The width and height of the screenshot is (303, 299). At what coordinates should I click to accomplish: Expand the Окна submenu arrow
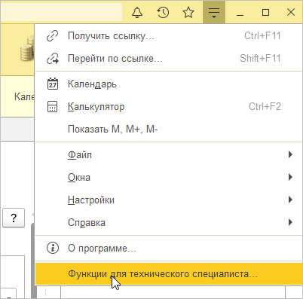pos(290,177)
